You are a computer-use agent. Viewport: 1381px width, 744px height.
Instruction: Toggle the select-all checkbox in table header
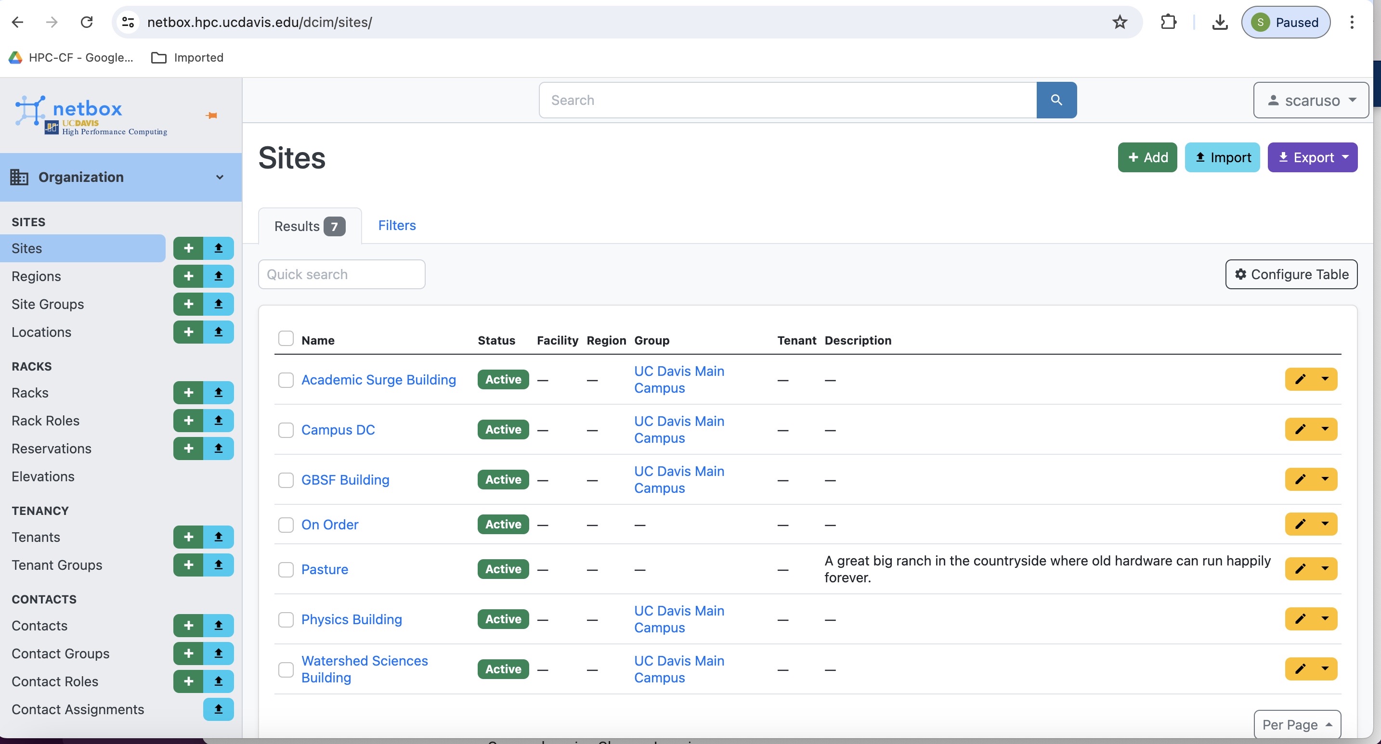pos(286,338)
